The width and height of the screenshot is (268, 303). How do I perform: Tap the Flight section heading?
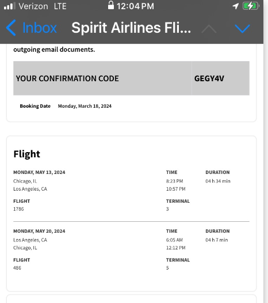pyautogui.click(x=27, y=154)
